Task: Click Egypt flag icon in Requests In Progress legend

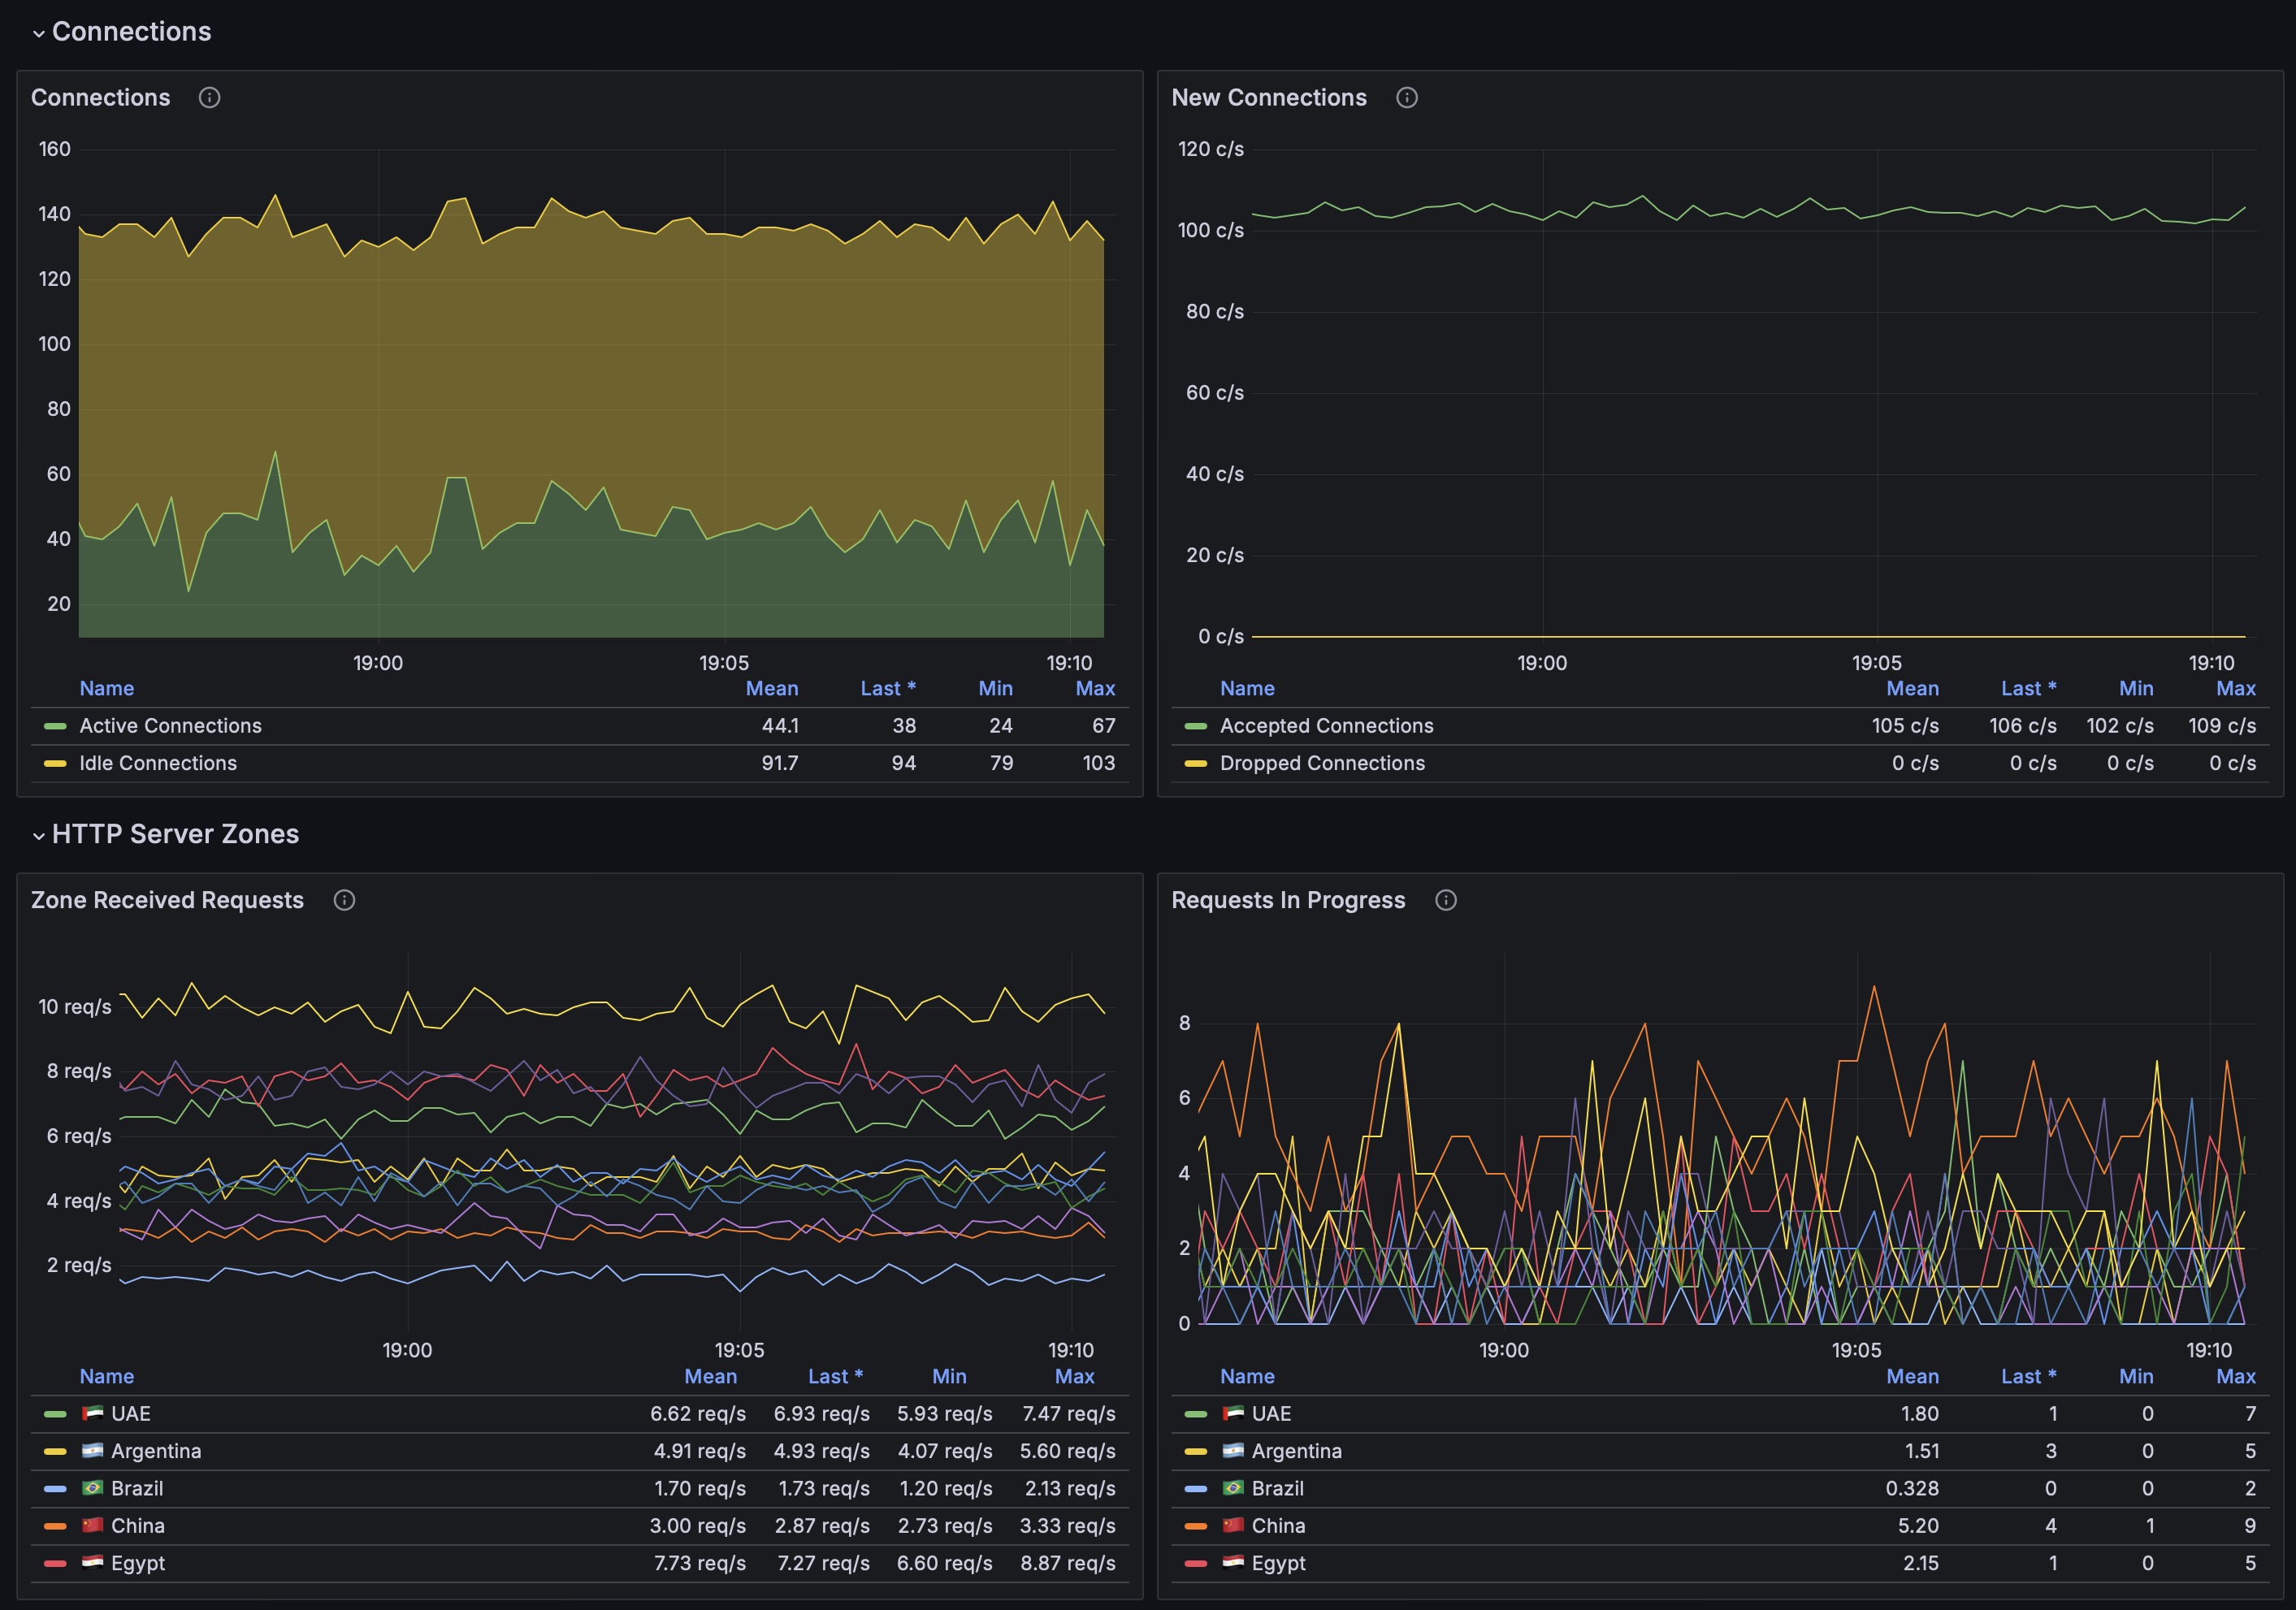Action: coord(1233,1562)
